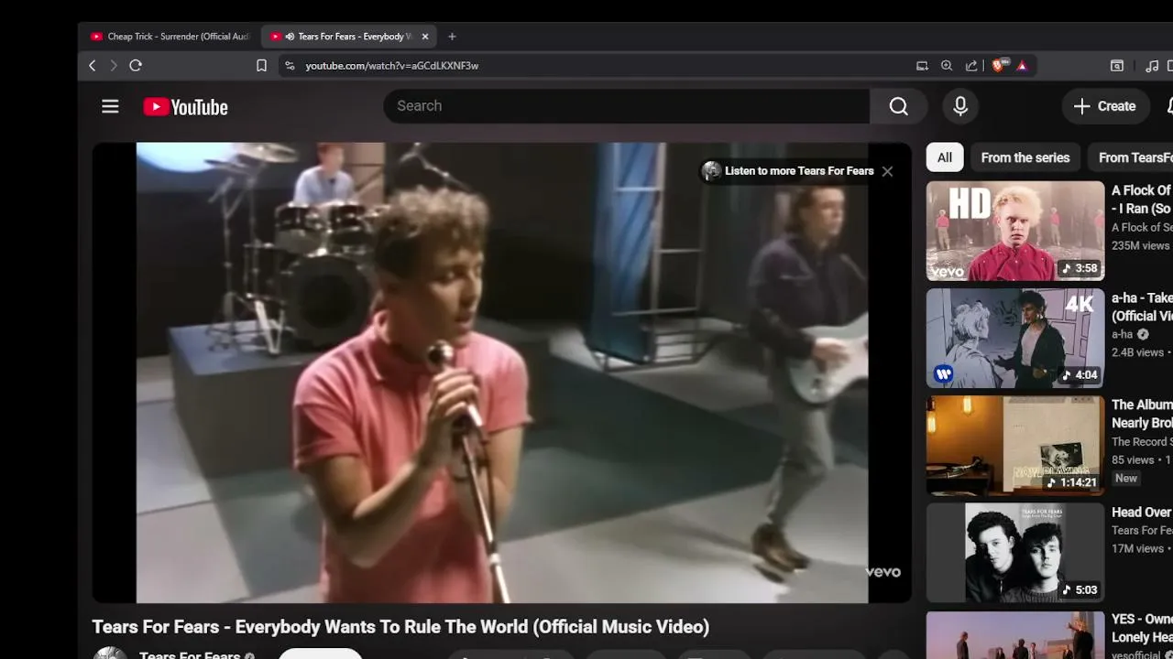Click the 'Head Over' video title
Screen dimensions: 1173x659
point(1142,513)
